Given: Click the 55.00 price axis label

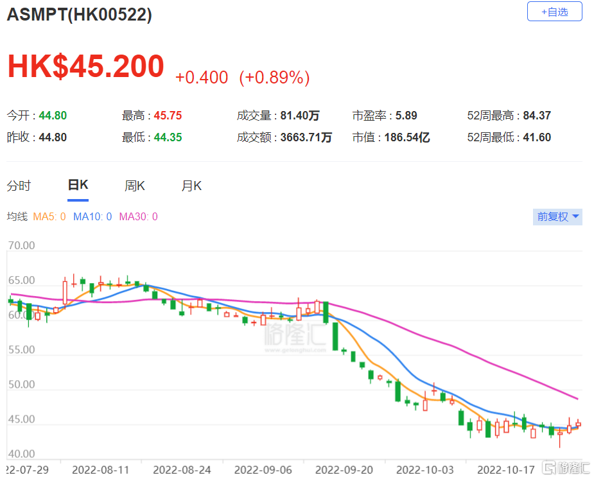Looking at the screenshot, I should [22, 349].
